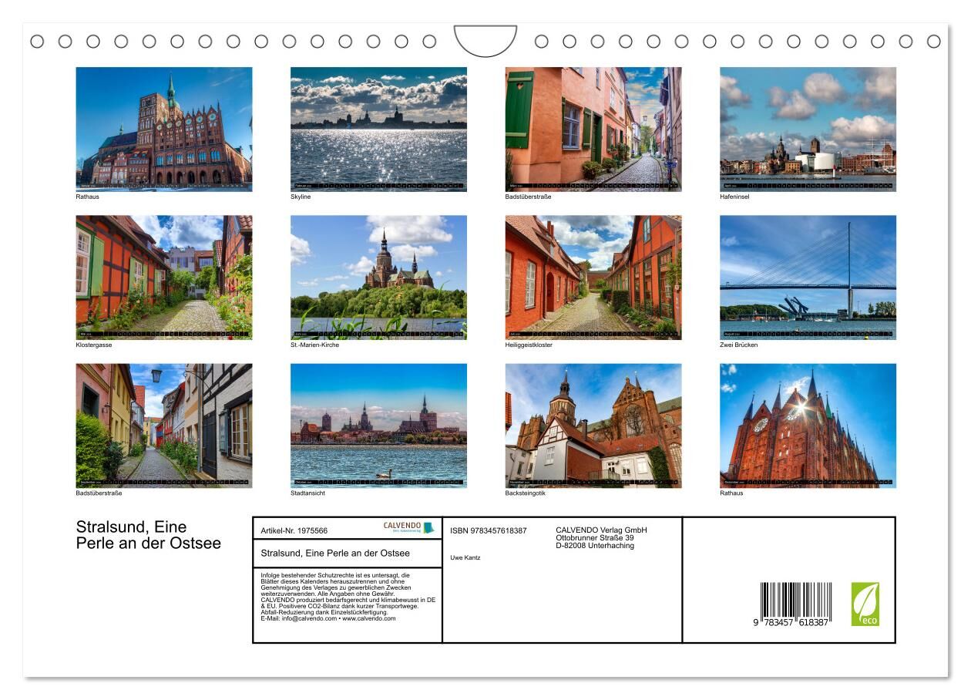The height and width of the screenshot is (700, 971).
Task: Click the ISBN barcode
Action: coord(795,604)
